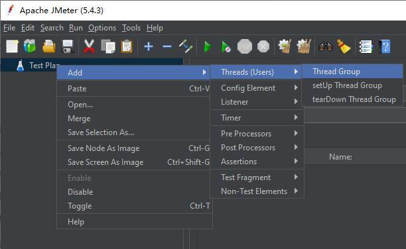Click the Clear All brooms icon
Viewport: 406px width, 249px height.
coord(304,46)
